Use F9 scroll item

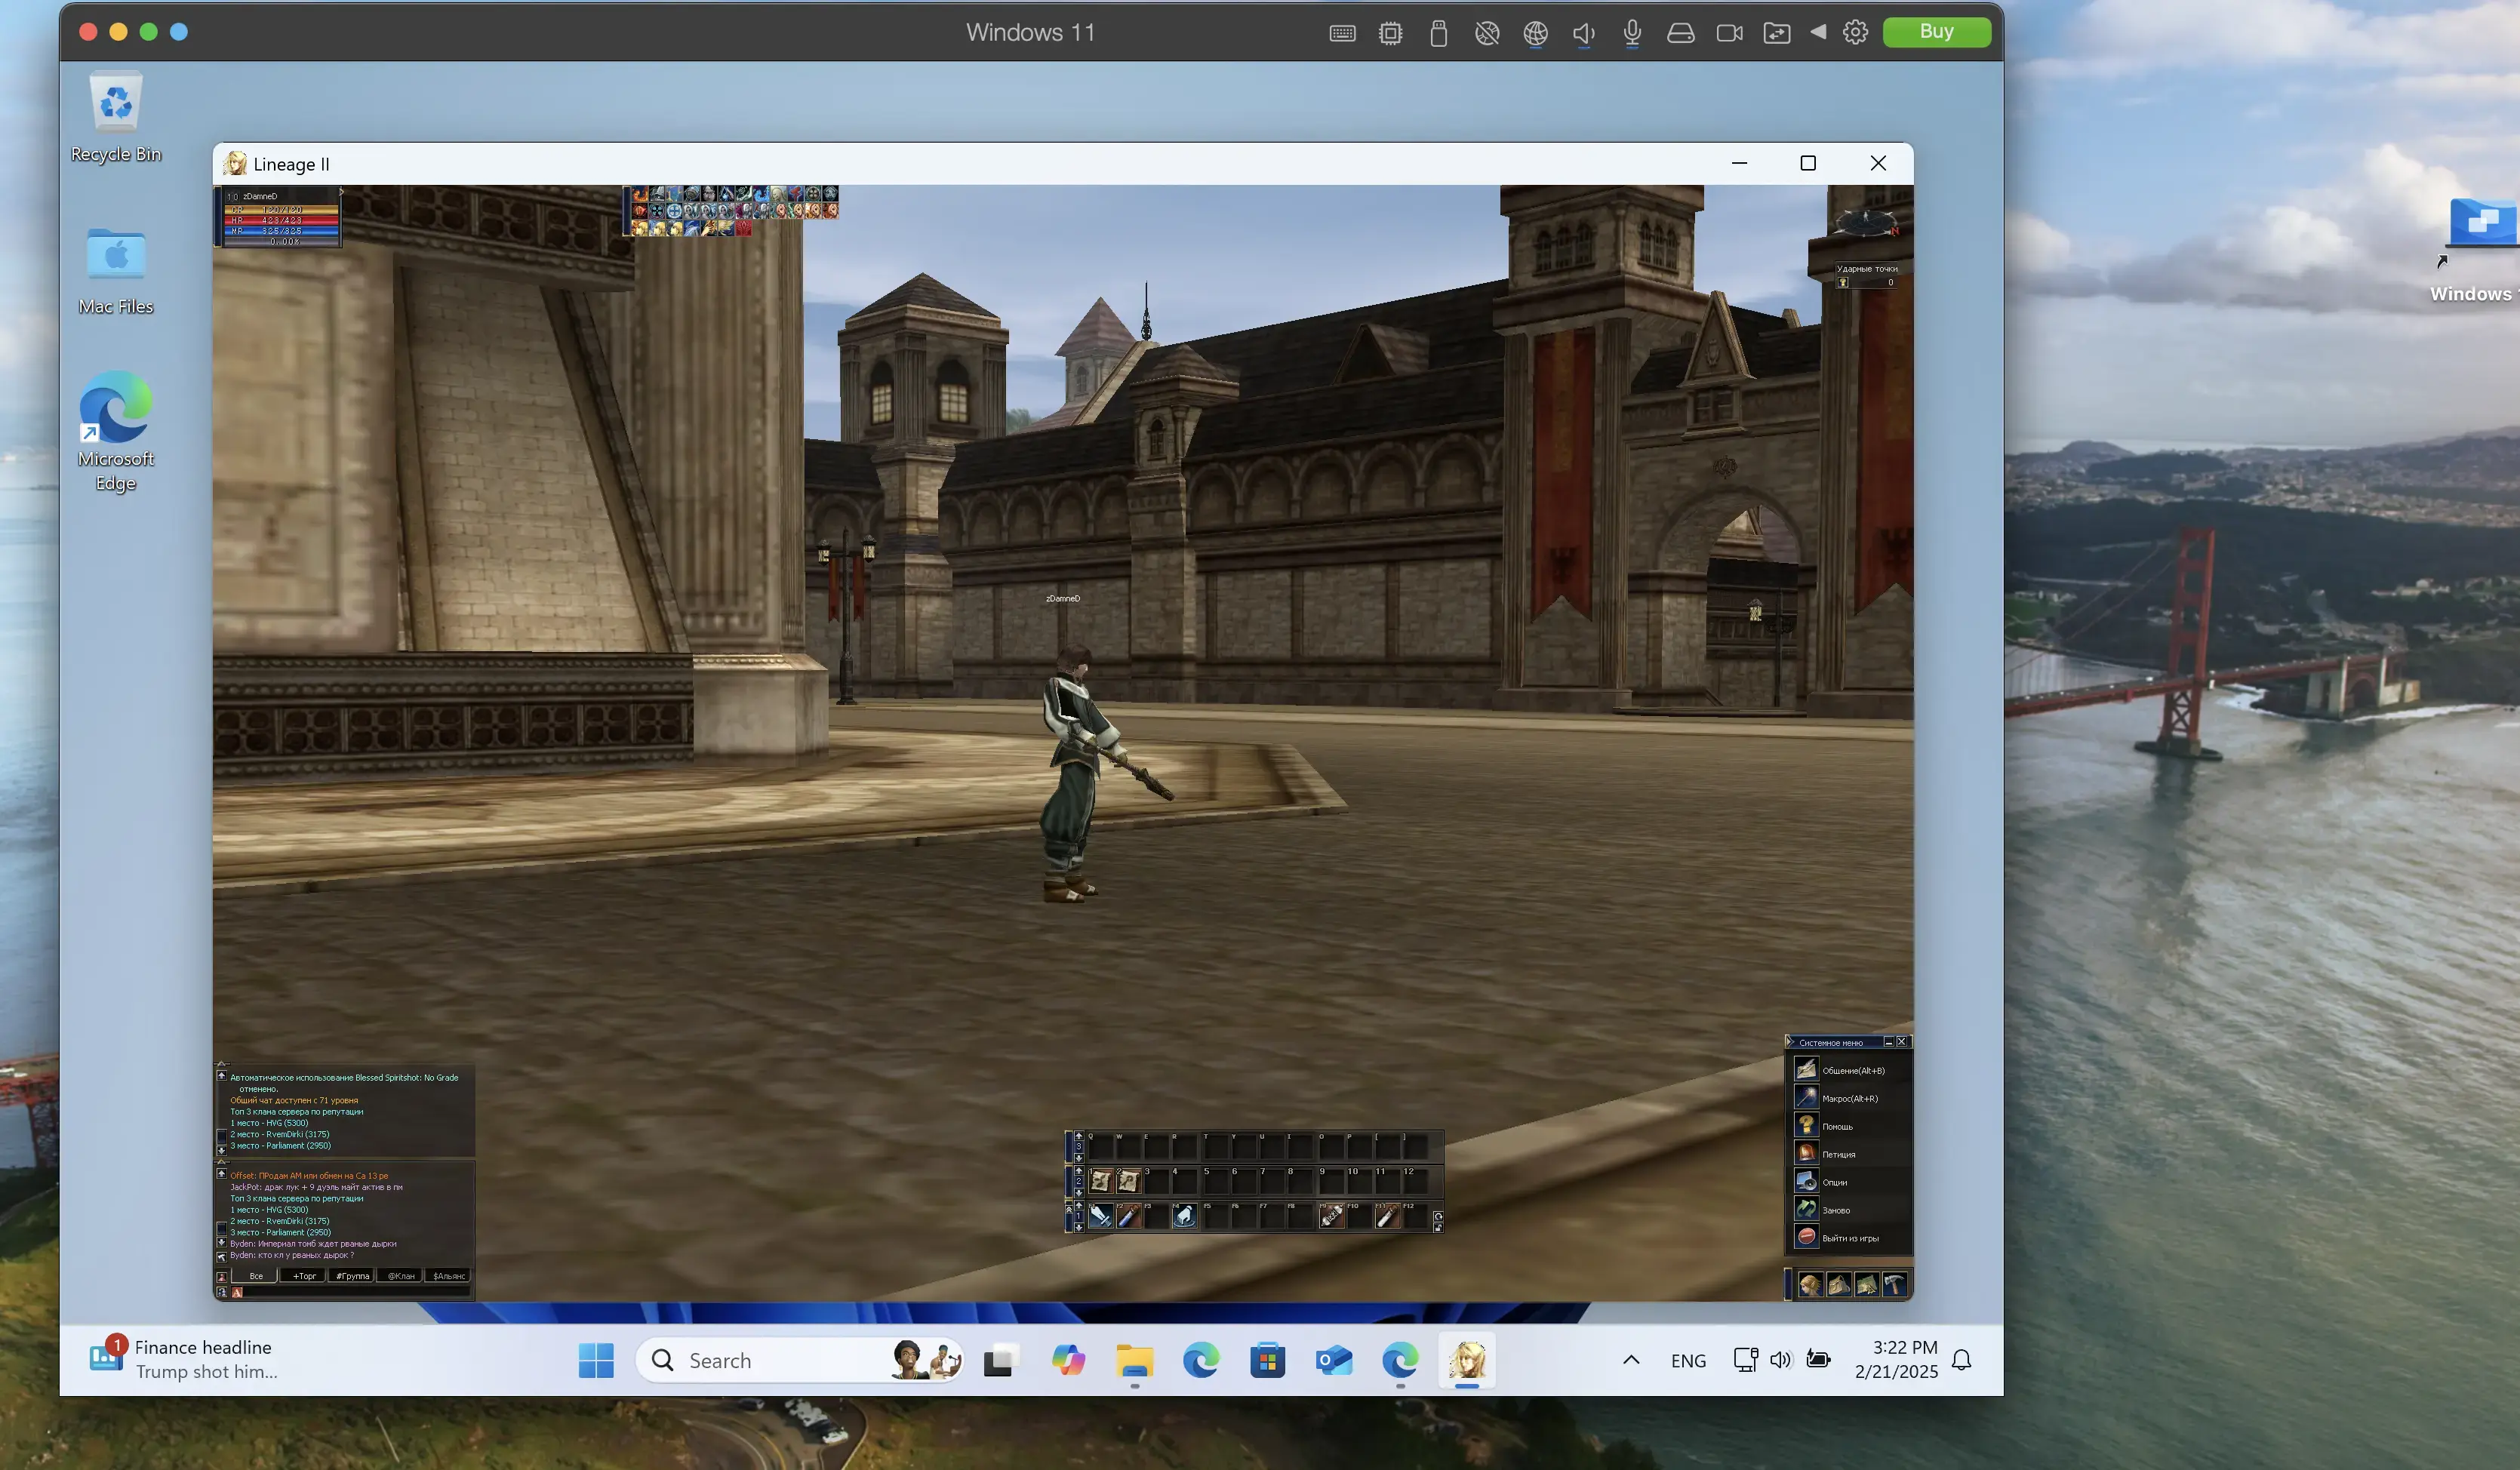[1332, 1216]
